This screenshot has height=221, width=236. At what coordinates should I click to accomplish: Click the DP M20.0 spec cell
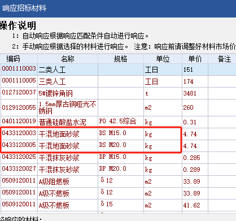coord(121,170)
